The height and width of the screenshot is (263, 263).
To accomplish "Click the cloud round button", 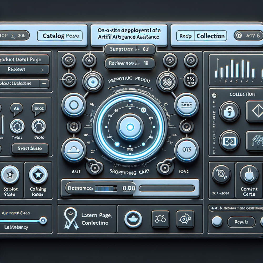I will (74, 150).
